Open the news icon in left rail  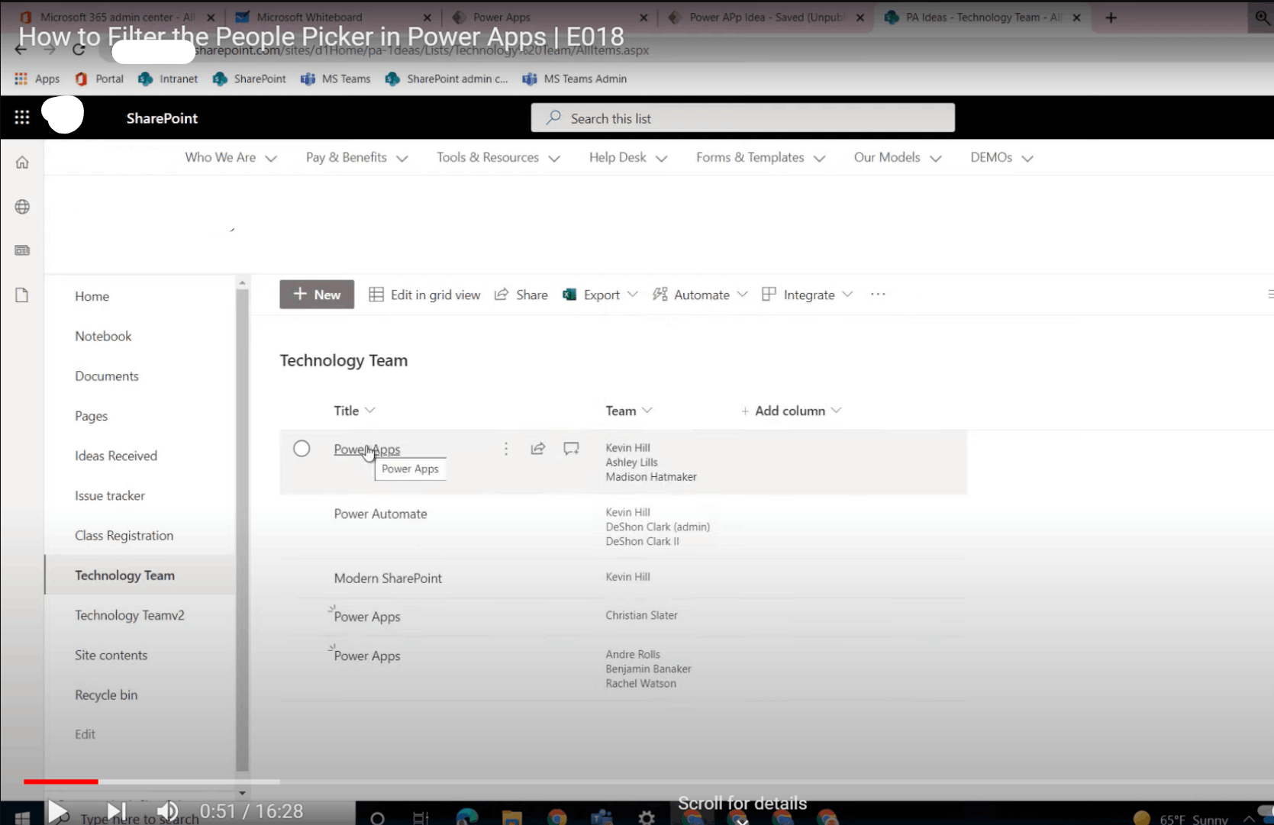click(x=22, y=250)
